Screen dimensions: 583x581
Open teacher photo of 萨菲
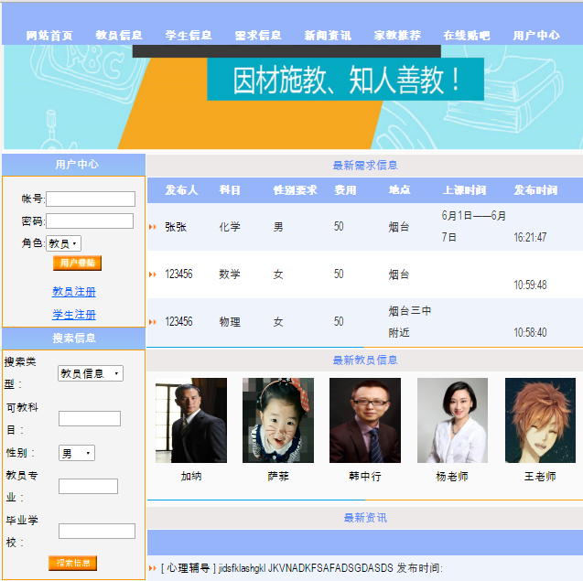point(278,420)
